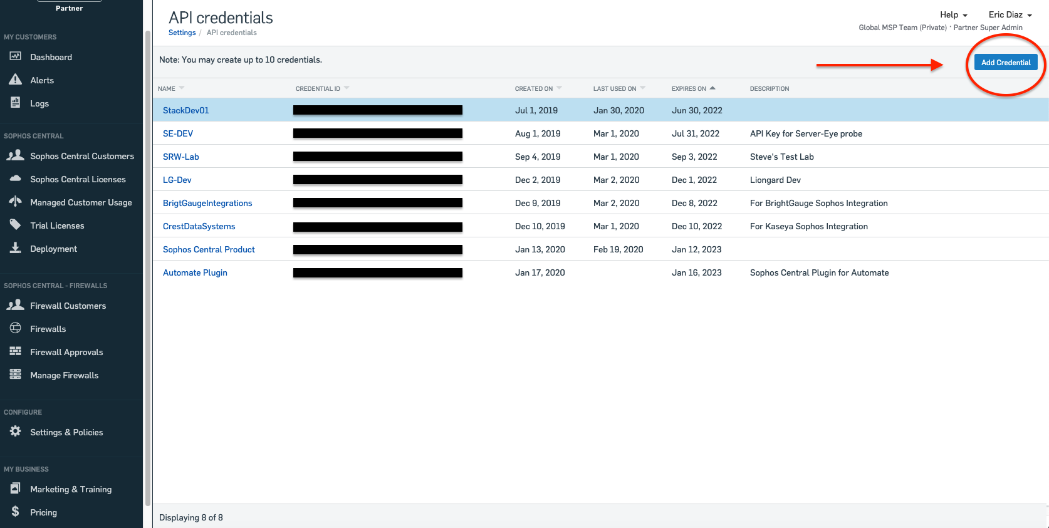Open the SE-DEV credential link

coord(178,133)
